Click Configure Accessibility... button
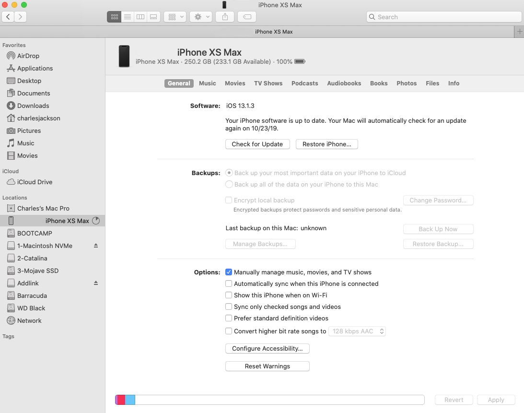 tap(268, 348)
